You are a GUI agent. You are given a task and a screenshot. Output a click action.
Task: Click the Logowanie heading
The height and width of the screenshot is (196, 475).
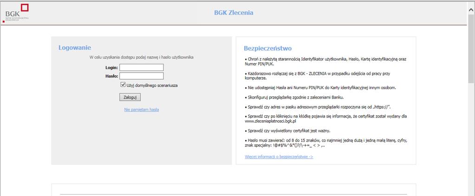click(x=75, y=47)
